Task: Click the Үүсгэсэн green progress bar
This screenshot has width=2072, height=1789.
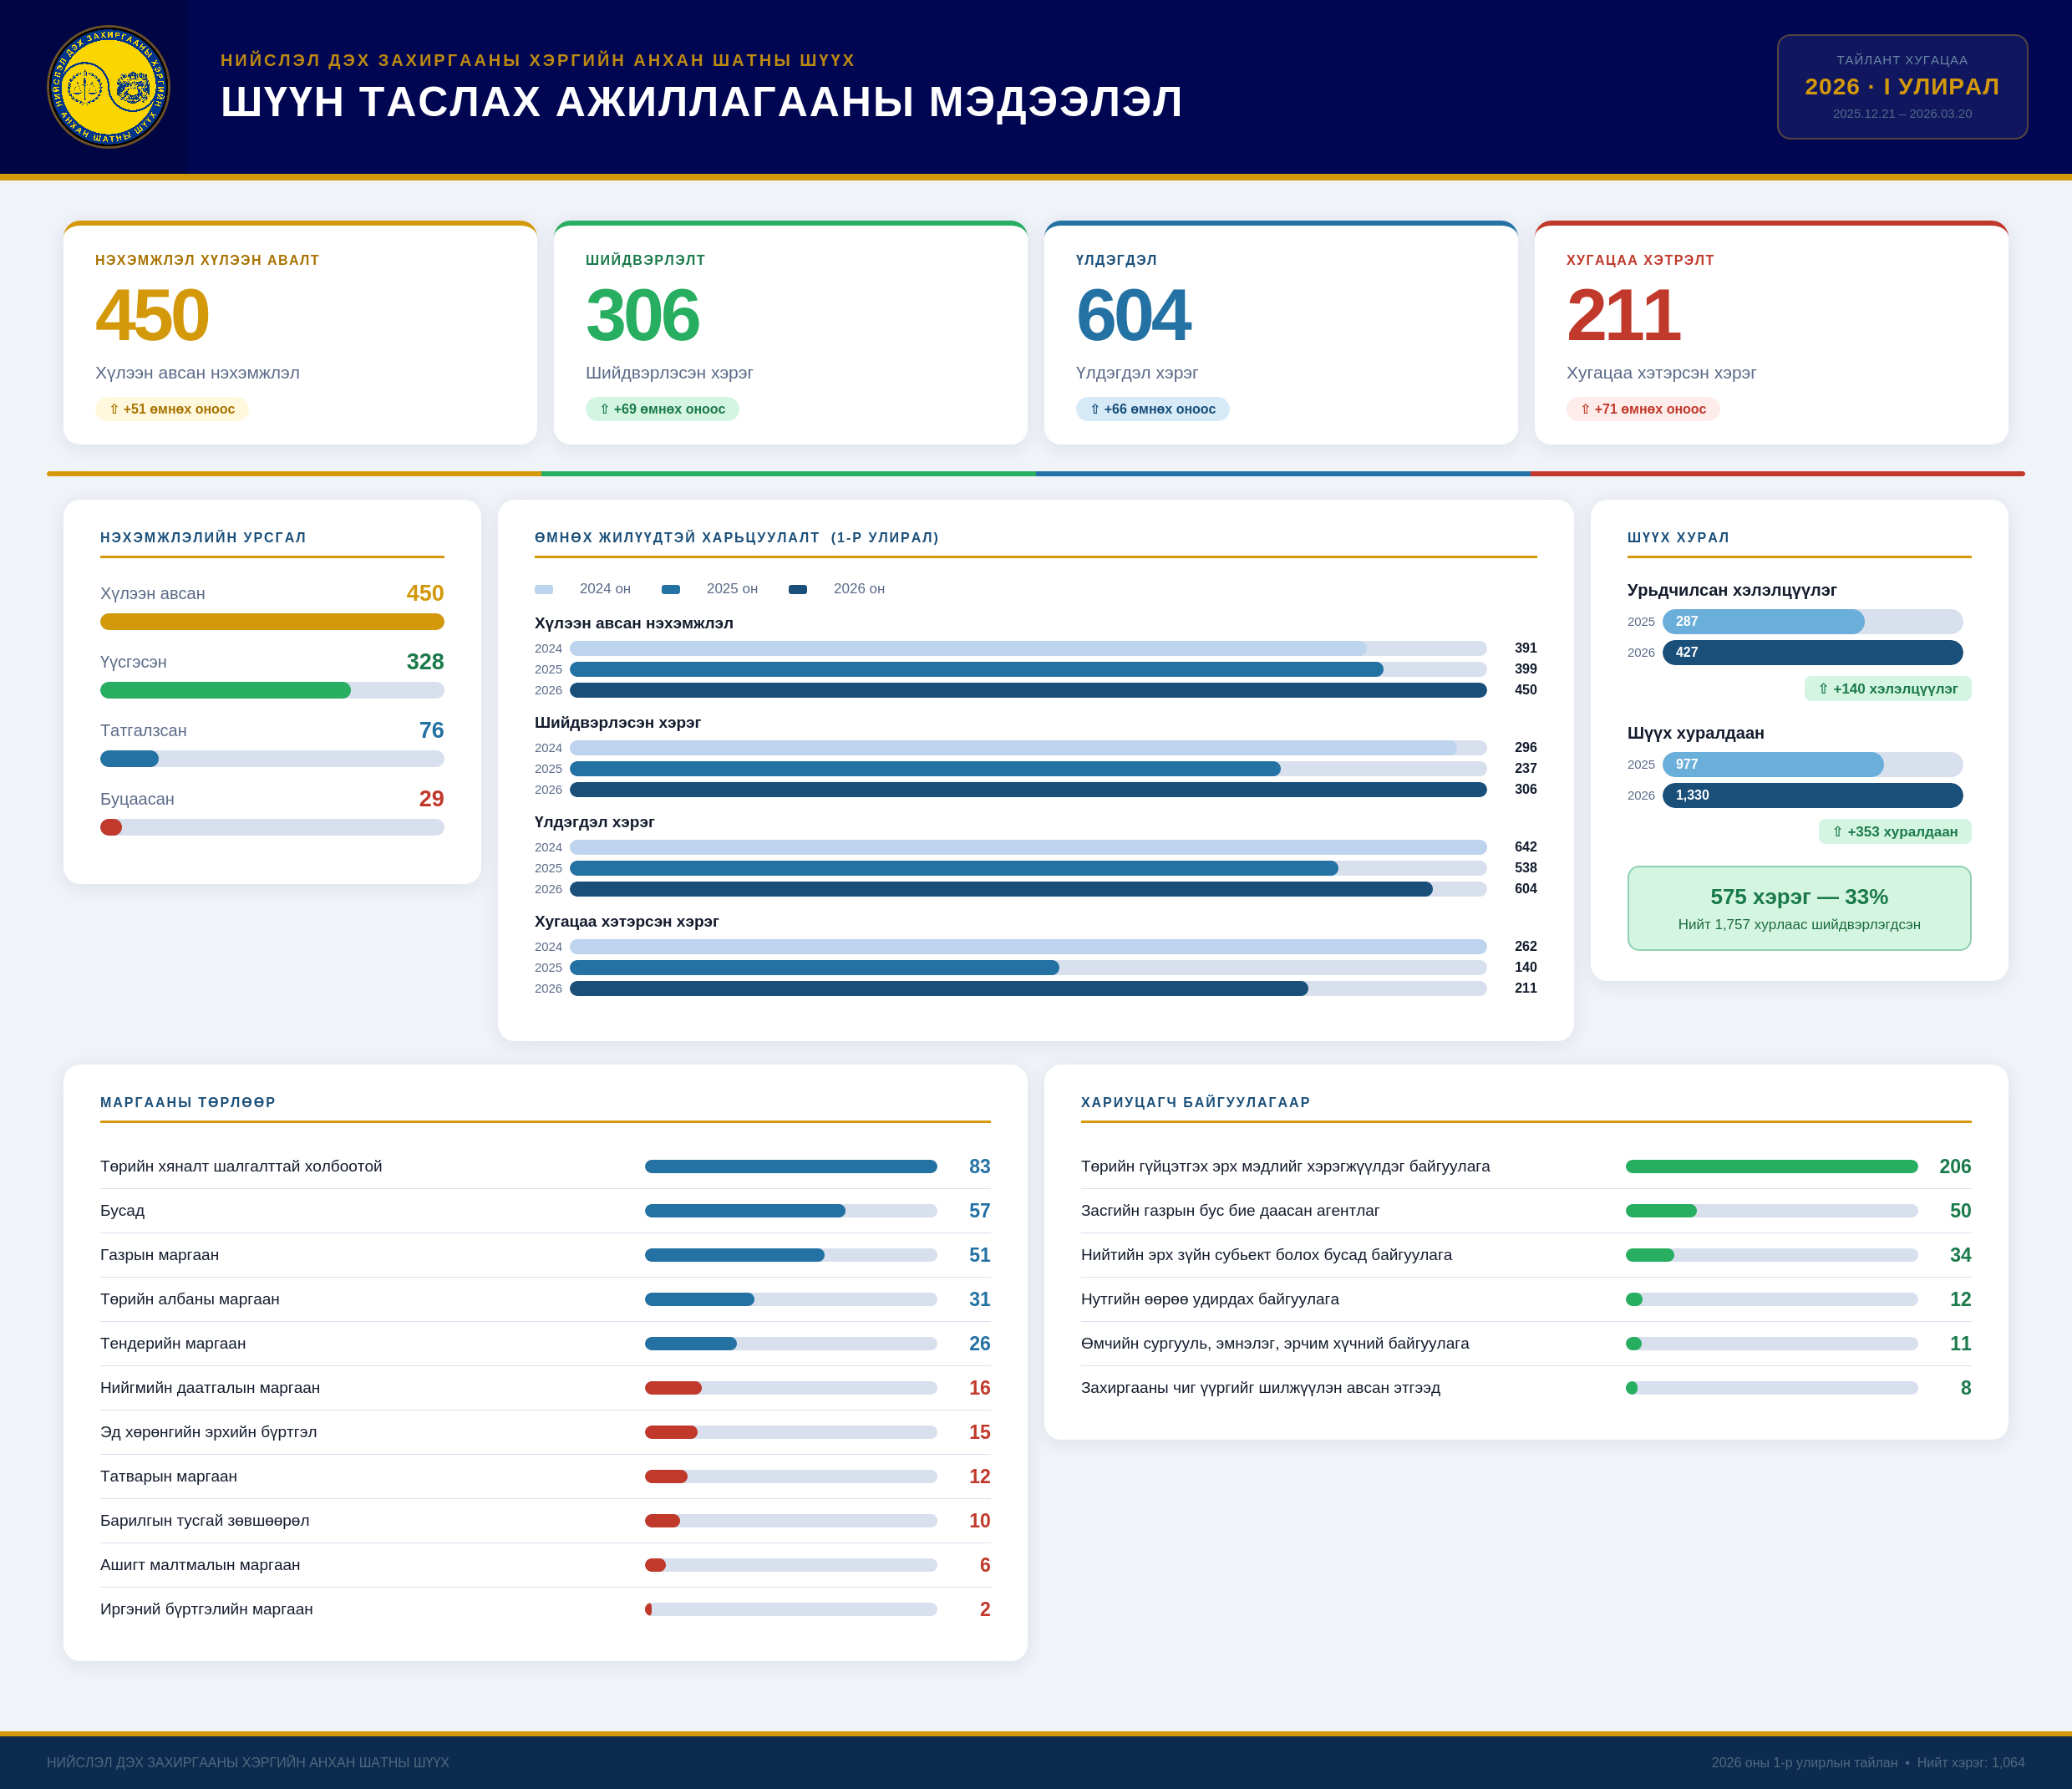Action: (226, 690)
